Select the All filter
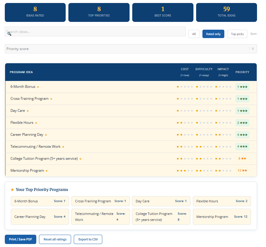This screenshot has width=266, height=247. [x=194, y=34]
